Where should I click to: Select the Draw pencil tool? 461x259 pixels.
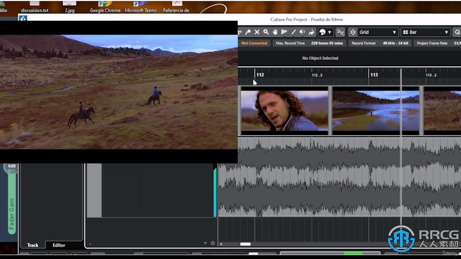pyautogui.click(x=294, y=32)
